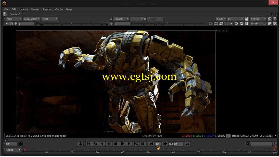Open the RGB display mode dropdown
This screenshot has width=279, height=157.
pos(50,19)
